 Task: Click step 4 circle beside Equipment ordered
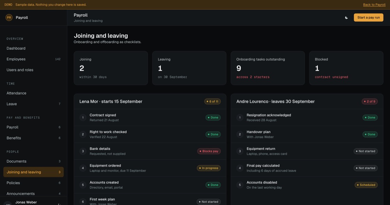click(x=83, y=168)
